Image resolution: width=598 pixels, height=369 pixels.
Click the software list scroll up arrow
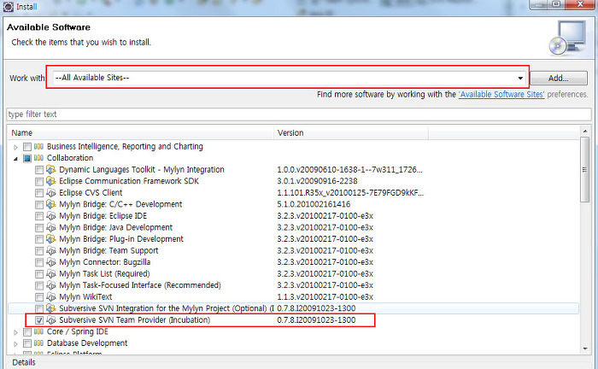pyautogui.click(x=584, y=132)
